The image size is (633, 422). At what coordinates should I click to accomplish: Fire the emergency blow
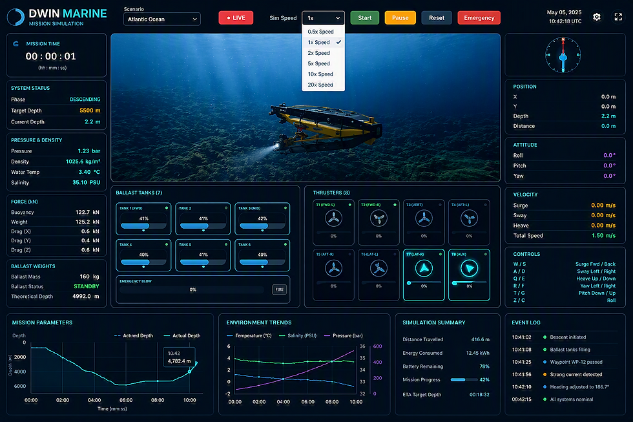[279, 290]
